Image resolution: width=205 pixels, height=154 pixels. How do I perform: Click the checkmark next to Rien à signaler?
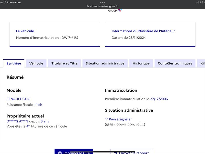[107, 119]
